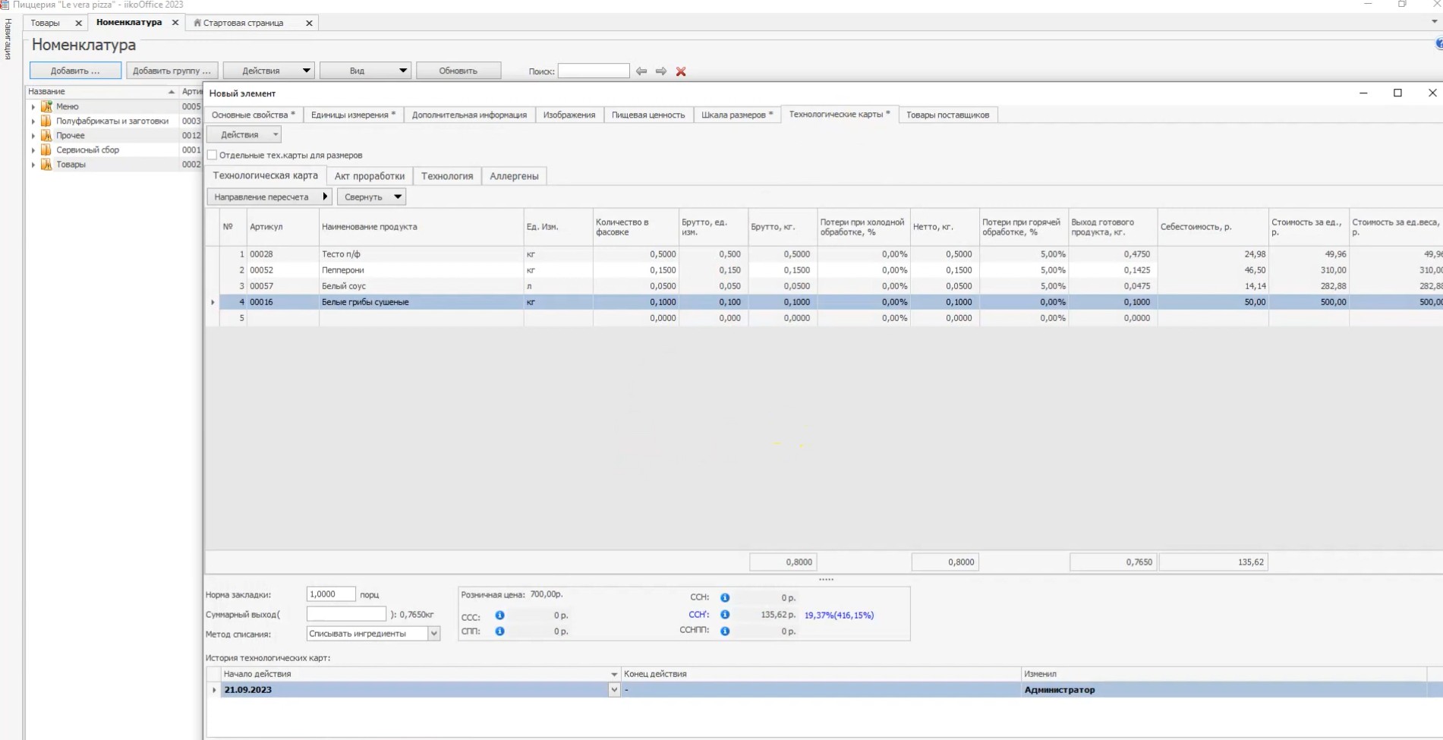Select the Белый соус ingredient row
1443x740 pixels.
[x=824, y=286]
